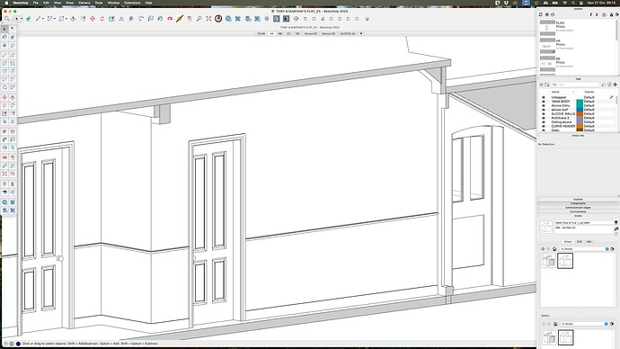Select the Orbit tool in the top toolbar
Screen dimensions: 620x349
click(x=170, y=19)
